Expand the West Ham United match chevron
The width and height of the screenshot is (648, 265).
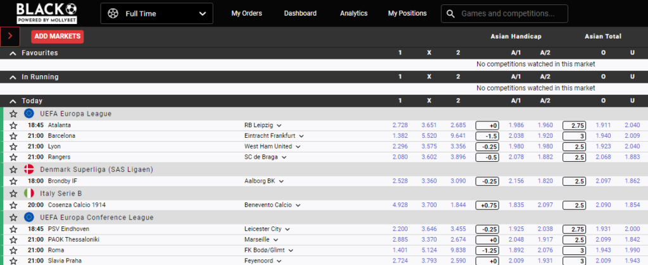point(298,147)
